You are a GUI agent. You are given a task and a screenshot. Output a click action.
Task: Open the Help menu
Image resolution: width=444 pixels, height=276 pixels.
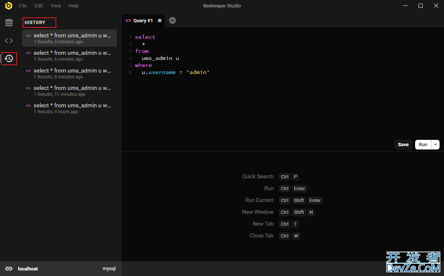tap(74, 6)
